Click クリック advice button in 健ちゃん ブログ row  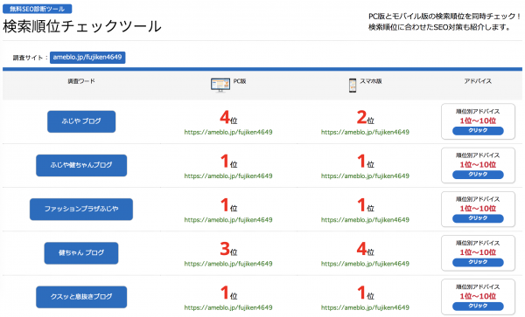[478, 262]
